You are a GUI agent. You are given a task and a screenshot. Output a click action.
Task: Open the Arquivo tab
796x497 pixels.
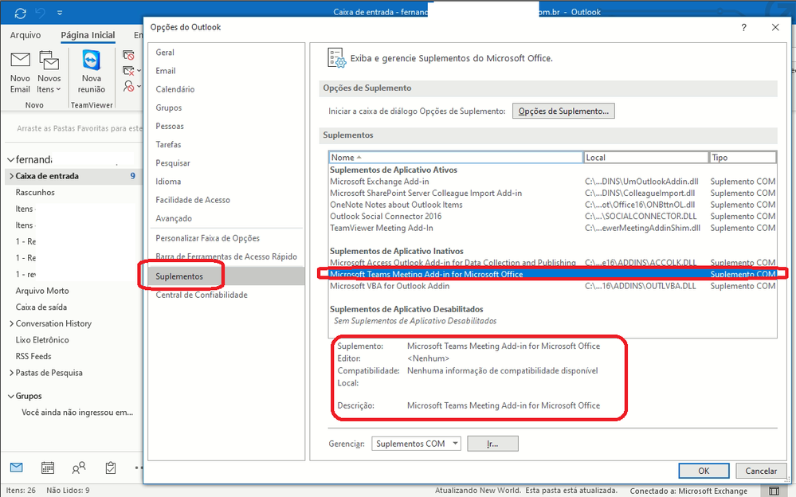pyautogui.click(x=25, y=35)
